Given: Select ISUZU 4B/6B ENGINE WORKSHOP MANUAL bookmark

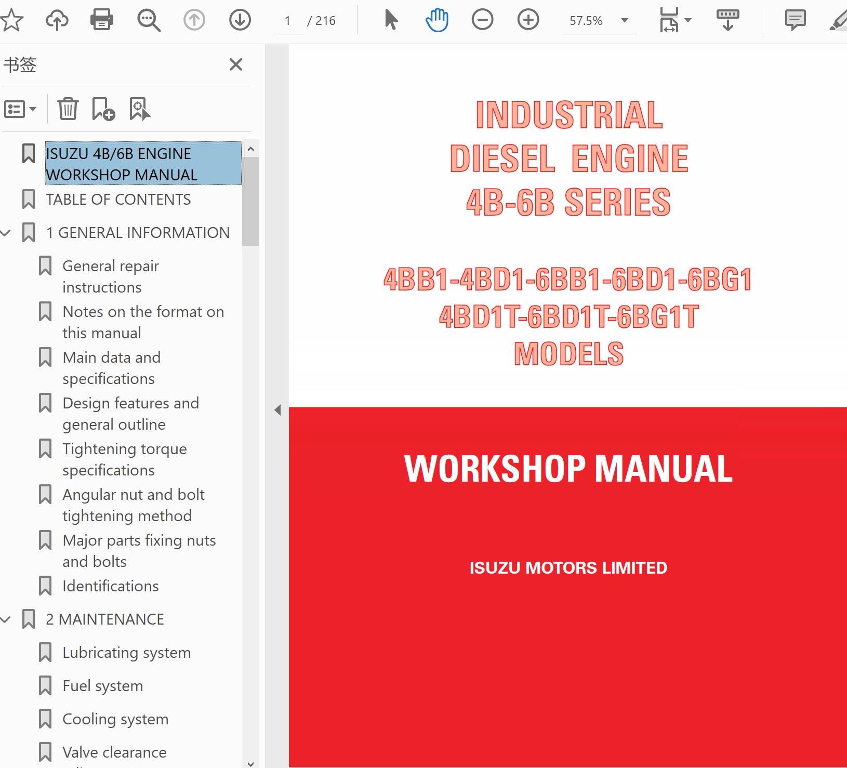Looking at the screenshot, I should pyautogui.click(x=143, y=164).
